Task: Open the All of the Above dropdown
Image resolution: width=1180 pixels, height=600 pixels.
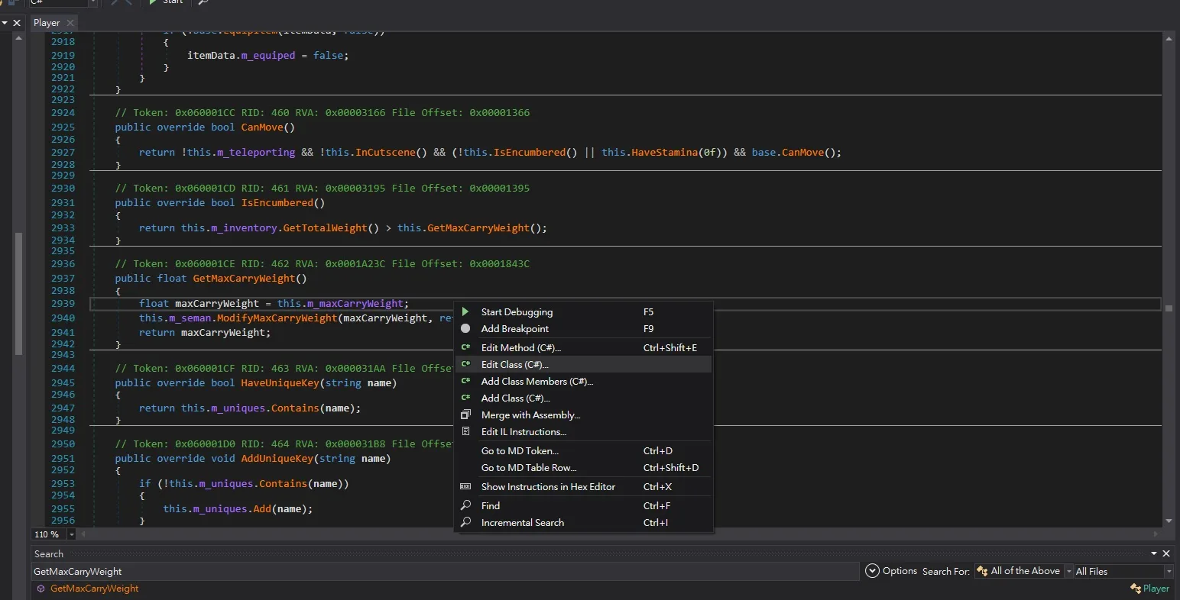Action: click(x=1024, y=571)
